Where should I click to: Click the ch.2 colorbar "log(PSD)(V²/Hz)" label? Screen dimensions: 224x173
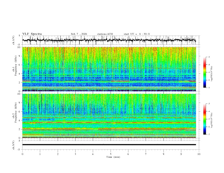tap(212, 120)
